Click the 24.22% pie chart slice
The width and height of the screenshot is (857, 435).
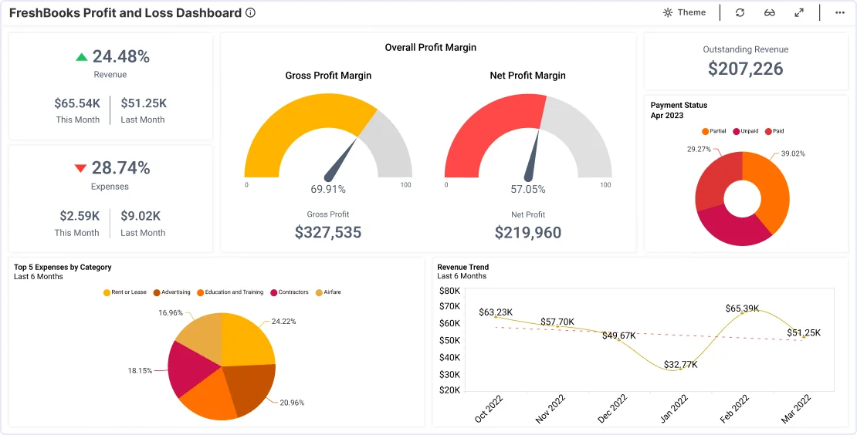point(247,339)
